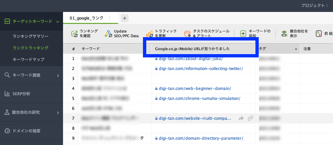Click the Update SEO/PPC Data icon

tap(108, 34)
